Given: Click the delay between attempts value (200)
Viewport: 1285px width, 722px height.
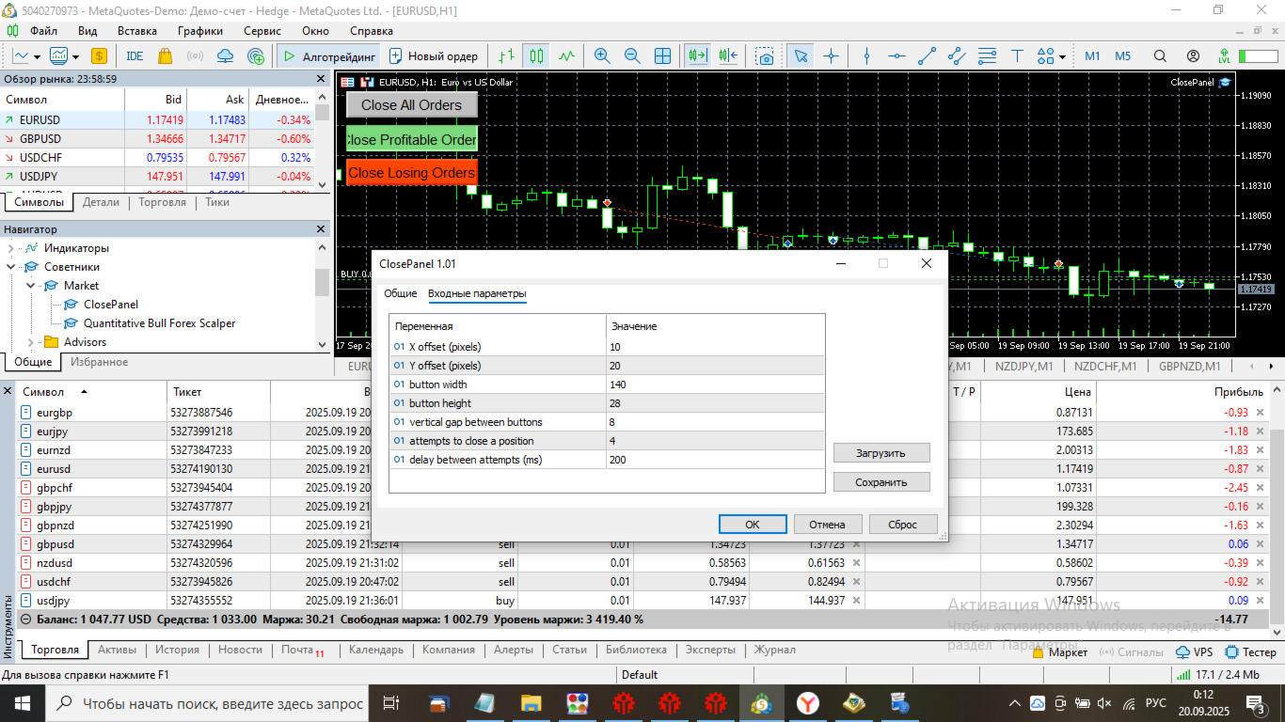Looking at the screenshot, I should 715,460.
